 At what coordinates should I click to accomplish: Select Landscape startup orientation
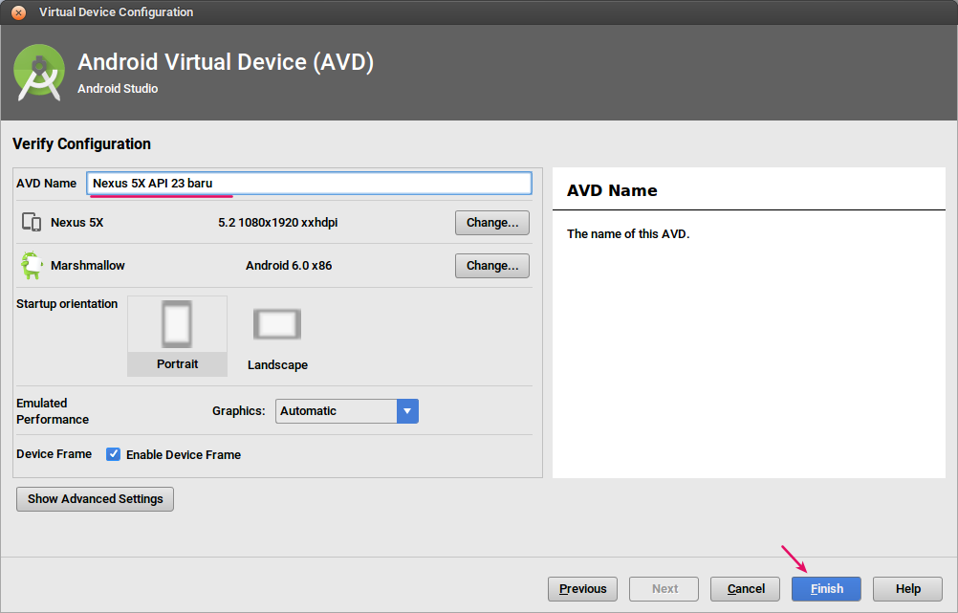click(277, 337)
